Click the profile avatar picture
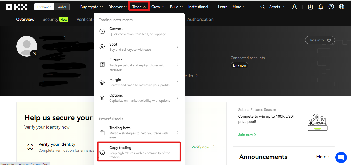 pyautogui.click(x=27, y=46)
